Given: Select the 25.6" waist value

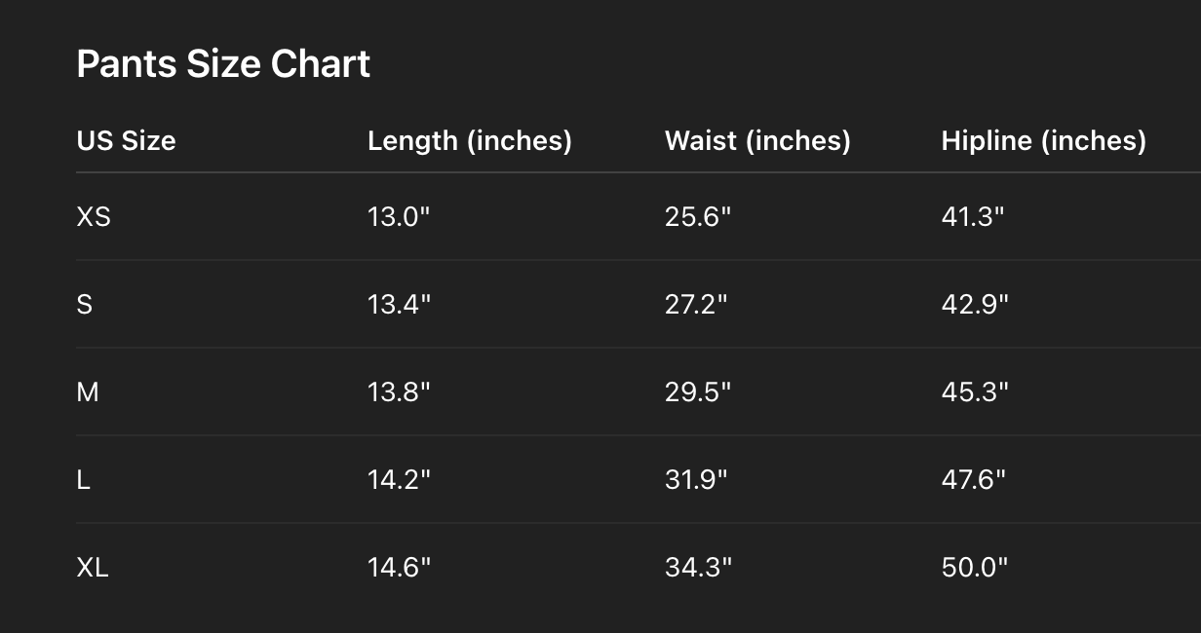Looking at the screenshot, I should click(697, 216).
